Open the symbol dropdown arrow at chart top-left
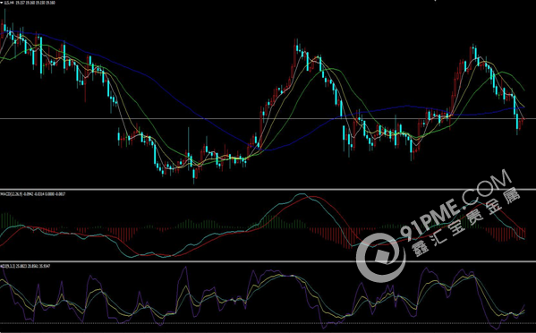 2,3
